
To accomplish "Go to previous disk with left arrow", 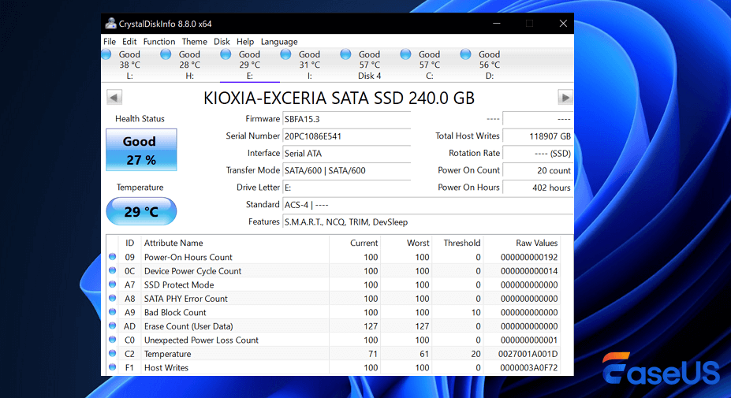I will click(114, 97).
